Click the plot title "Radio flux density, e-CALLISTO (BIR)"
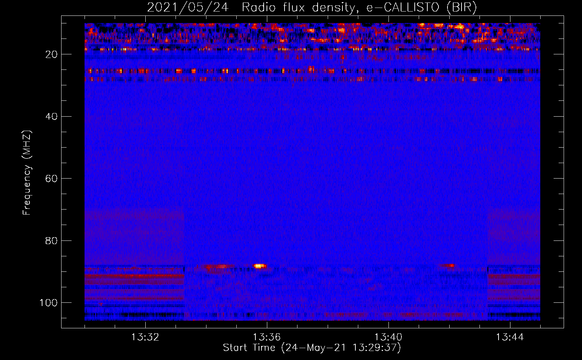Screen dimensions: 582x360 coord(359,7)
